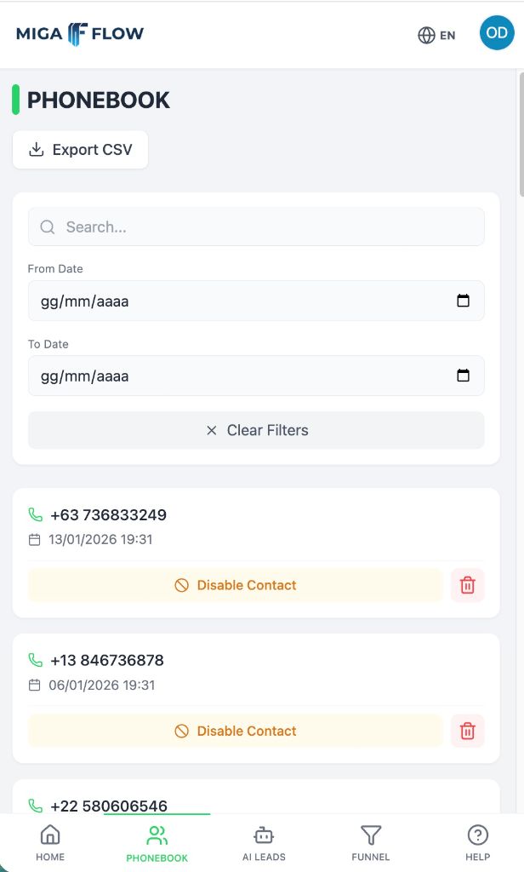The height and width of the screenshot is (872, 524).
Task: Disable the +63 736833249 contact
Action: coord(236,585)
